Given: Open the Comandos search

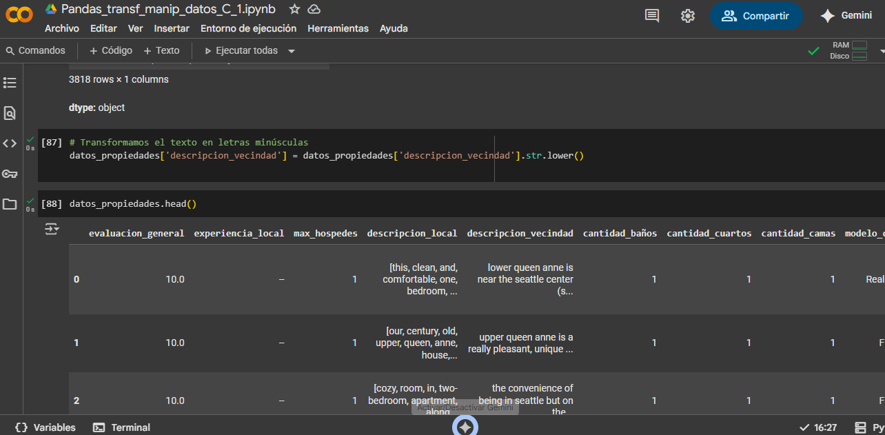Looking at the screenshot, I should click(x=35, y=50).
